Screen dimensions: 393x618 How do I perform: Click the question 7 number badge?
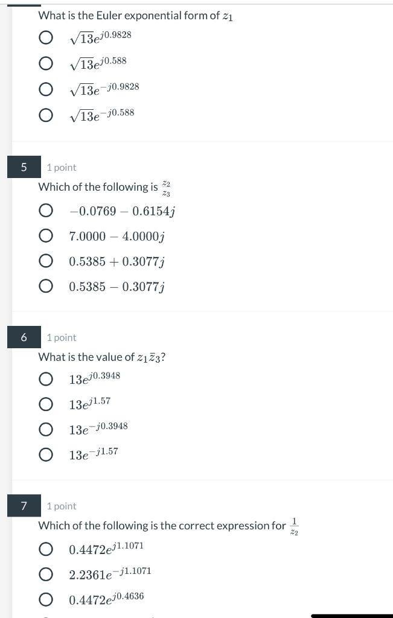tap(23, 506)
